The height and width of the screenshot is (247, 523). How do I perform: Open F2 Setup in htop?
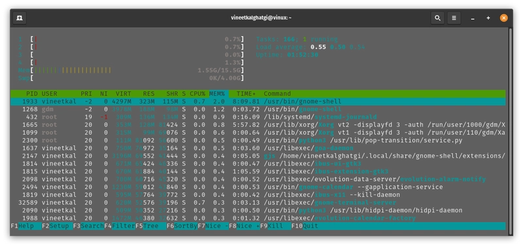pos(58,226)
